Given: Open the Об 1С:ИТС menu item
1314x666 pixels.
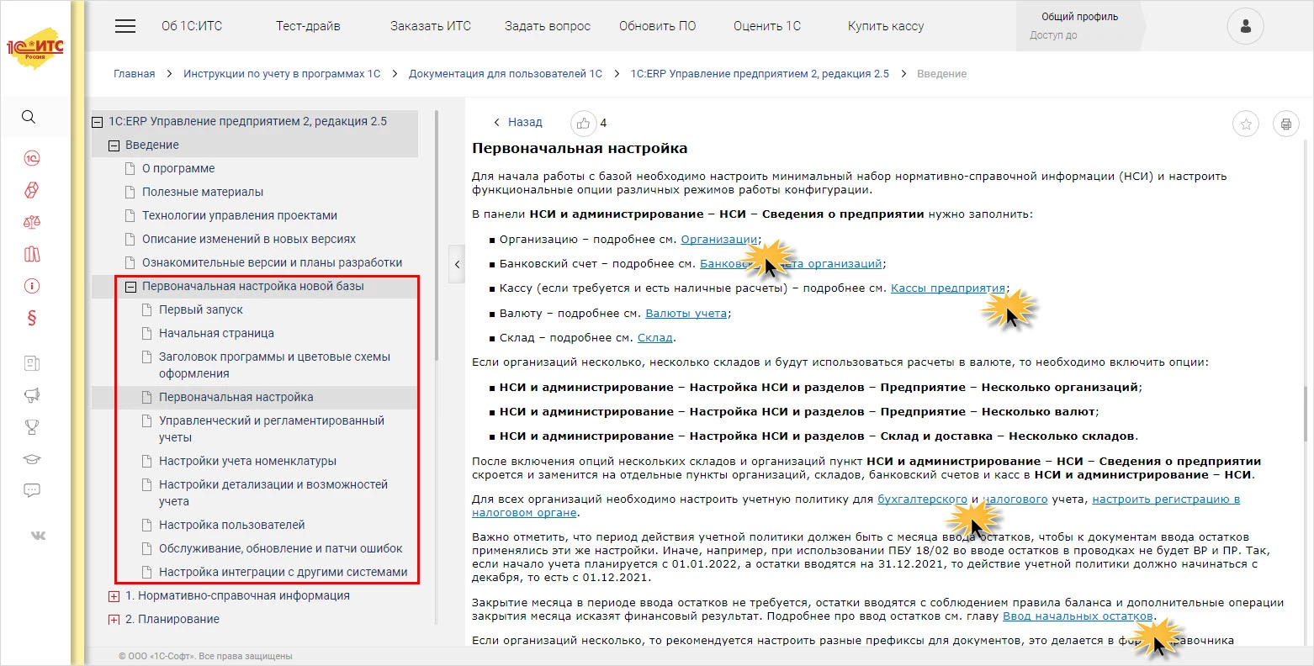Looking at the screenshot, I should (192, 26).
